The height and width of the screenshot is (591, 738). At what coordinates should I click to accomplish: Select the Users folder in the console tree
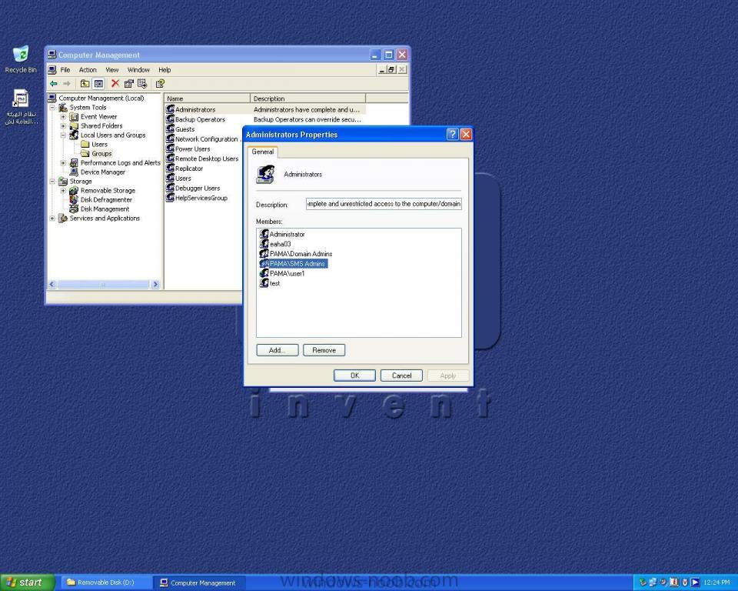tap(99, 144)
